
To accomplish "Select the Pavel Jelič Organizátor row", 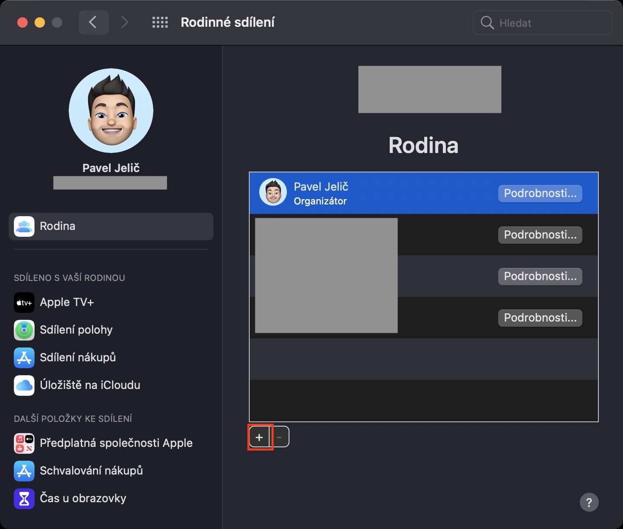I will click(x=424, y=193).
